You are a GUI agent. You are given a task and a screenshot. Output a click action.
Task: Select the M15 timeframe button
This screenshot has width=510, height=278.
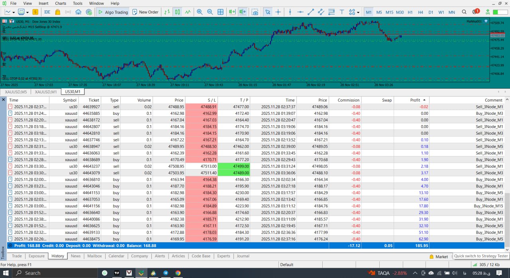(x=389, y=12)
